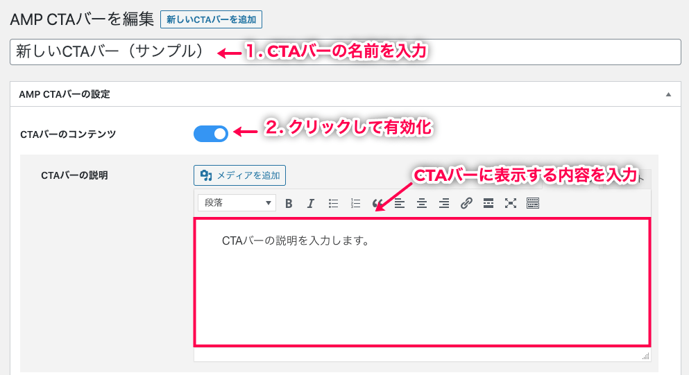
Task: Apply italic formatting in the editor toolbar
Action: (311, 203)
